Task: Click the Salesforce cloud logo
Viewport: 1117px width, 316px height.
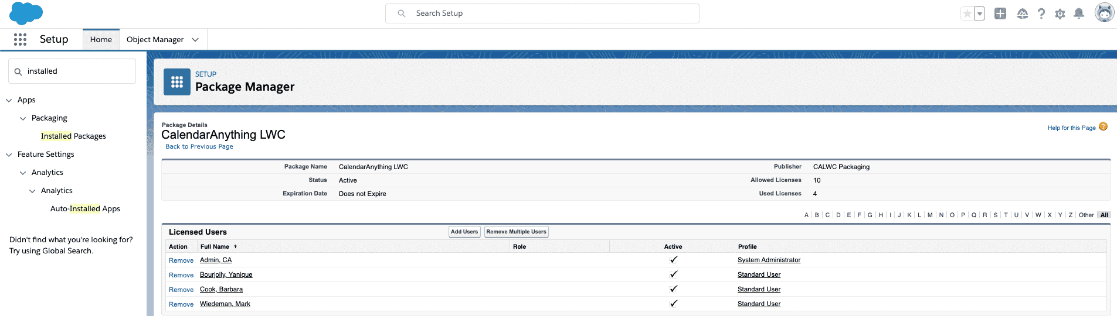Action: click(26, 13)
